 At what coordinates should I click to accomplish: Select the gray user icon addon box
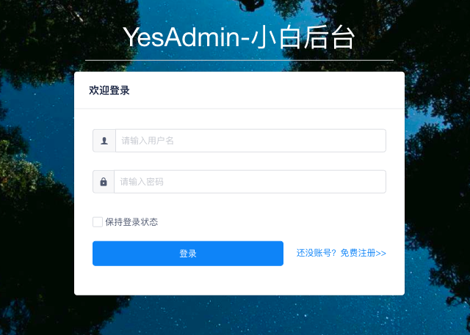pos(104,141)
